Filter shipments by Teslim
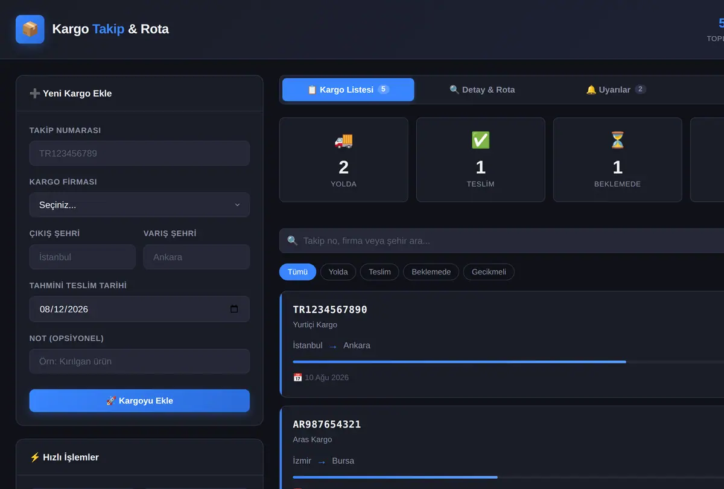This screenshot has width=724, height=489. tap(379, 272)
